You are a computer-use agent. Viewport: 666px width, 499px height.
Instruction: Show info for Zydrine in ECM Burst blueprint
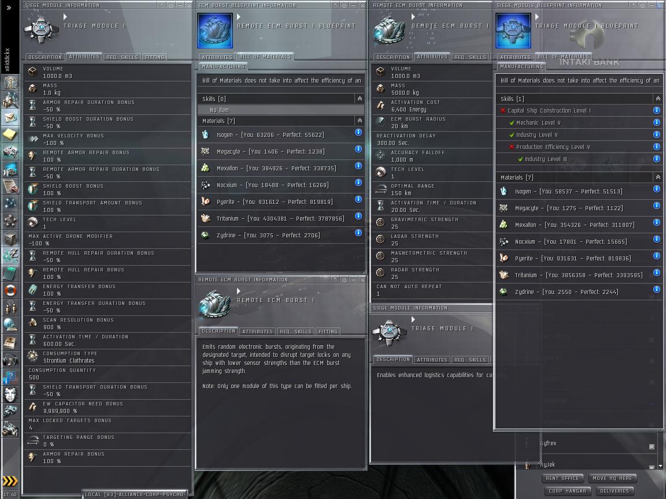(x=358, y=233)
